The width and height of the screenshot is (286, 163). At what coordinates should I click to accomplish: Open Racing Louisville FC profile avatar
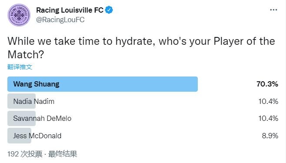tap(19, 15)
